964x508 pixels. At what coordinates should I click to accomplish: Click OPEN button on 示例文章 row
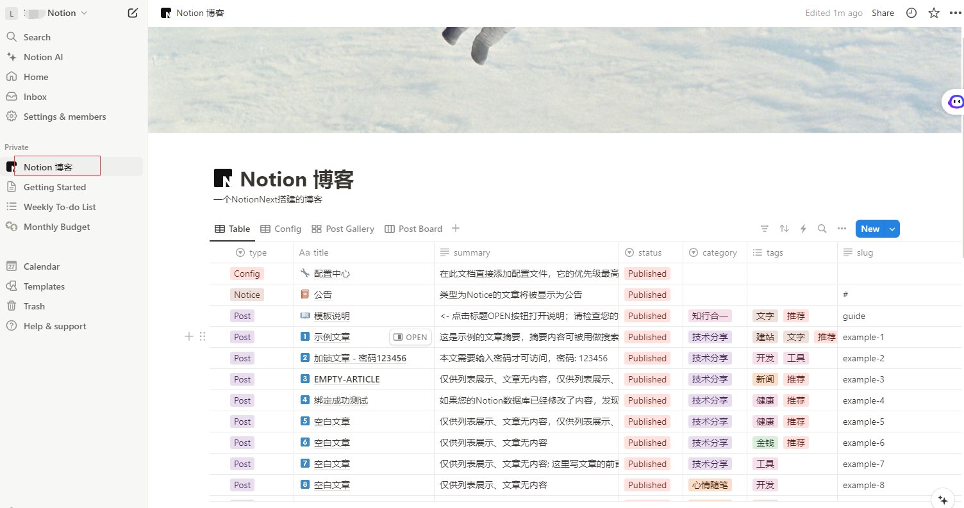pyautogui.click(x=410, y=337)
